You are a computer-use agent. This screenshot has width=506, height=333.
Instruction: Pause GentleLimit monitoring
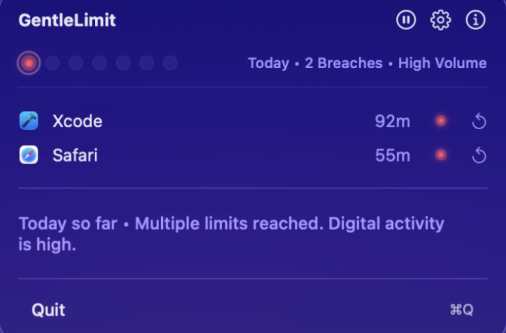pyautogui.click(x=406, y=21)
